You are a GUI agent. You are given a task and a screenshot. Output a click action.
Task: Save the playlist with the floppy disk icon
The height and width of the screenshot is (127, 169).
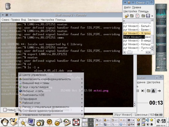148,16
